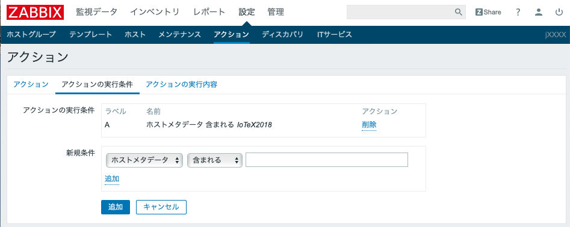Viewport: 570px width, 227px height.
Task: Click the top search input box
Action: 406,12
